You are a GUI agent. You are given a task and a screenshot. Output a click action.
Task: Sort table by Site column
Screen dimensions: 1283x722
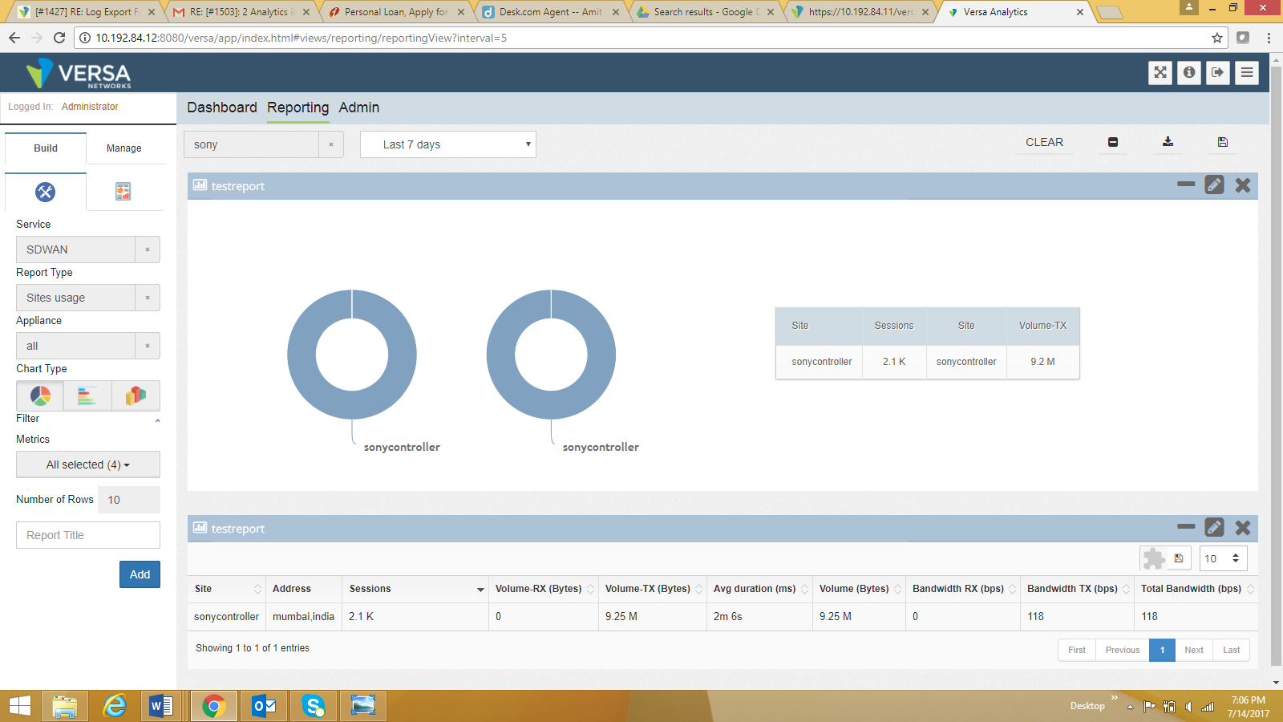[227, 589]
